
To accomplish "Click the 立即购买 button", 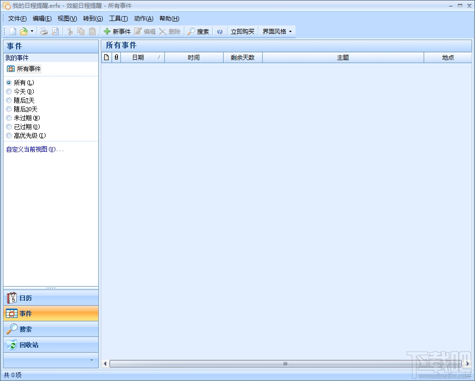I will [x=242, y=31].
